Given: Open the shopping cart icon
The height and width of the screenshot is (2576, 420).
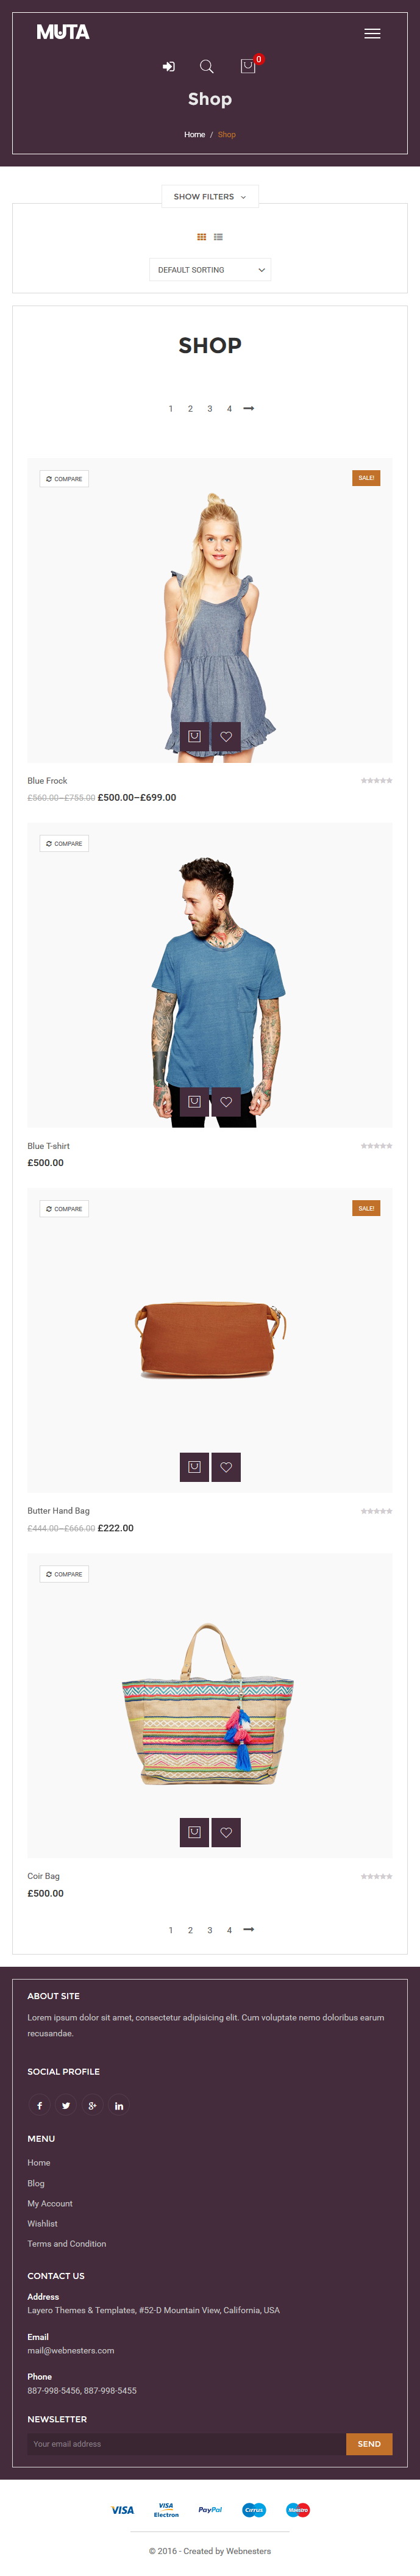Looking at the screenshot, I should pyautogui.click(x=248, y=66).
